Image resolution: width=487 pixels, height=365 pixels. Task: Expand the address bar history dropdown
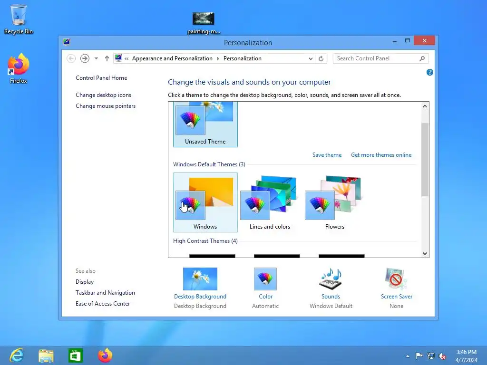(x=310, y=58)
